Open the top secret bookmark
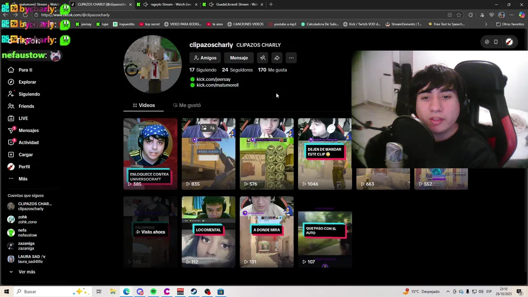The width and height of the screenshot is (528, 297). pos(149,24)
